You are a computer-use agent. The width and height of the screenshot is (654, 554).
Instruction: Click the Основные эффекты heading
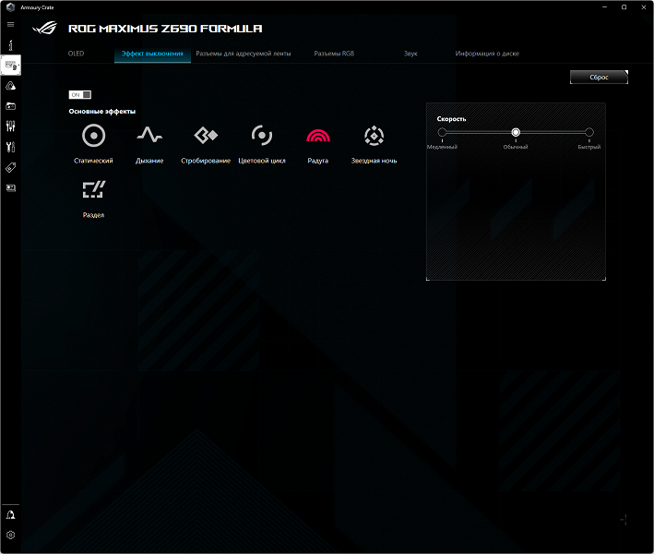[102, 112]
